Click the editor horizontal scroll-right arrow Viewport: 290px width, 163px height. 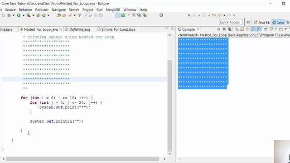(x=164, y=159)
